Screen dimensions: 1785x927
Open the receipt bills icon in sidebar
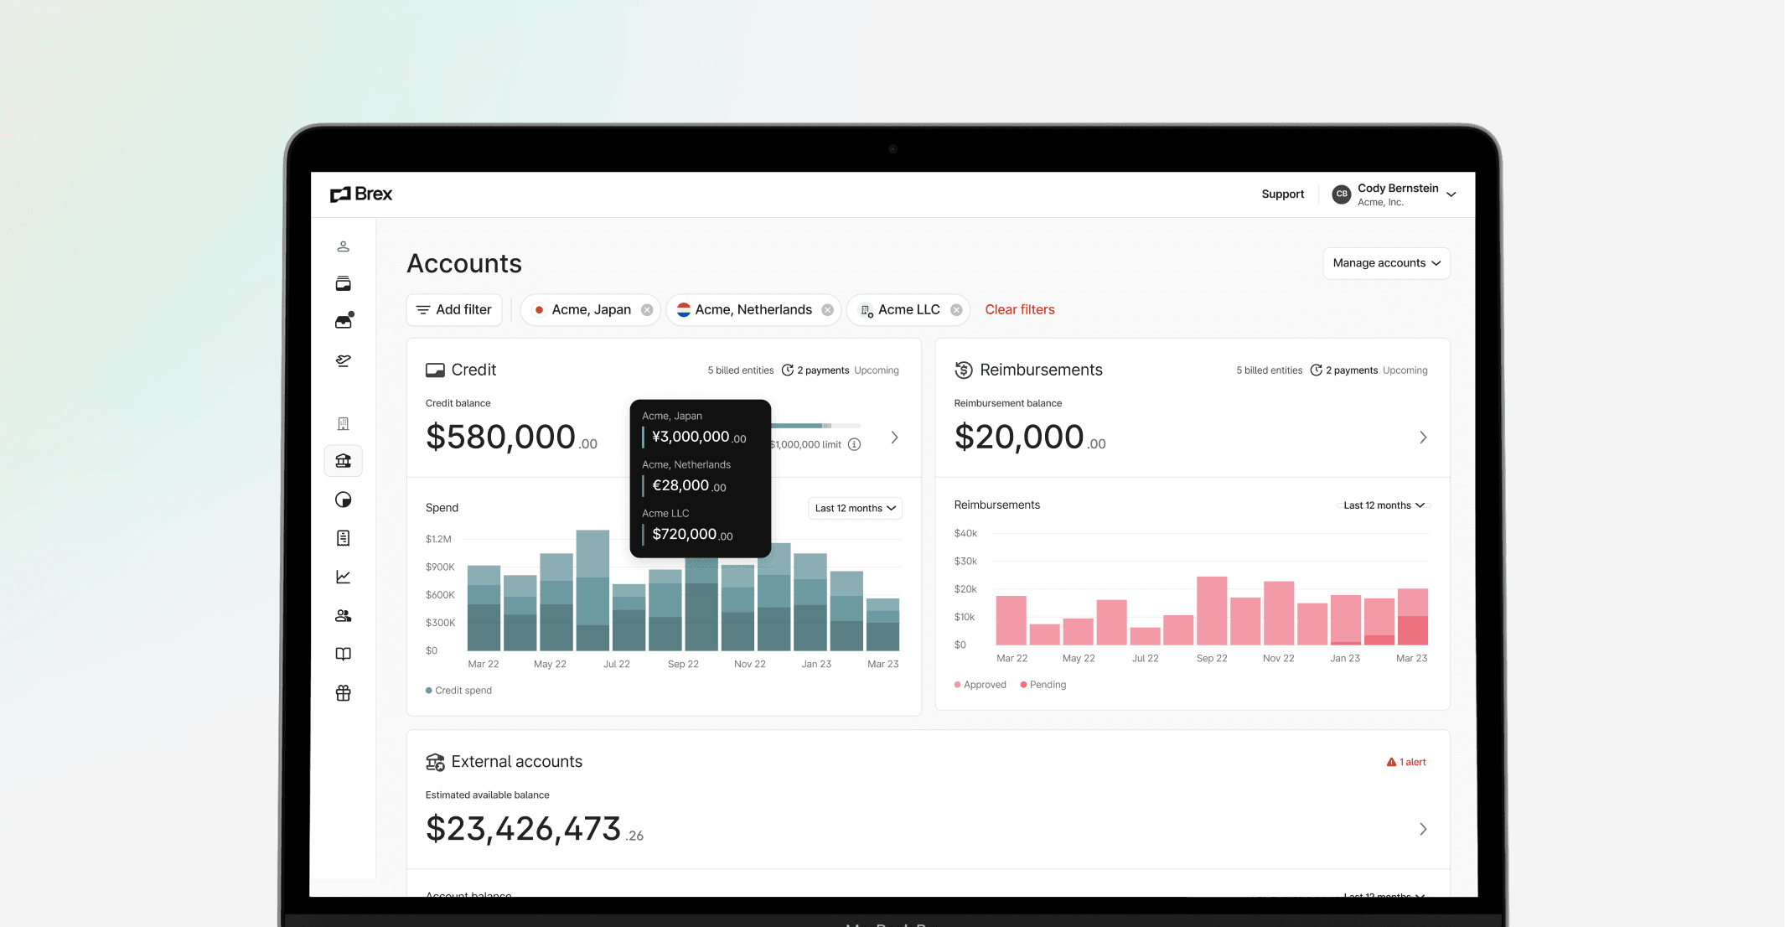(343, 538)
